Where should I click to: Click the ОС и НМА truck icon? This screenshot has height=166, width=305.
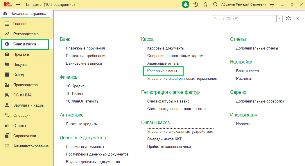point(7,95)
